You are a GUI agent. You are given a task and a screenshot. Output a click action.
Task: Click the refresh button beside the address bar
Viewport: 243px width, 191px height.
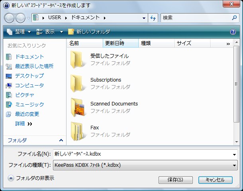153,18
